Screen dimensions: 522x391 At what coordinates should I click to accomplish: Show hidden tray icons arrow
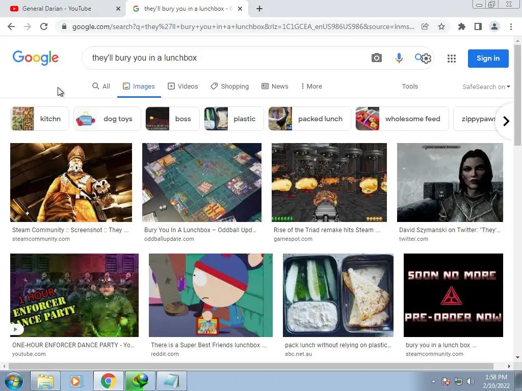coord(433,381)
